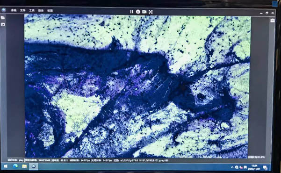Screen dimensions: 281x173
Task: Open the 文件 (File) menu
Action: [22, 10]
